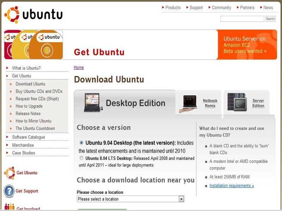This screenshot has width=282, height=211.
Task: Follow the Home breadcrumb link
Action: (x=79, y=68)
